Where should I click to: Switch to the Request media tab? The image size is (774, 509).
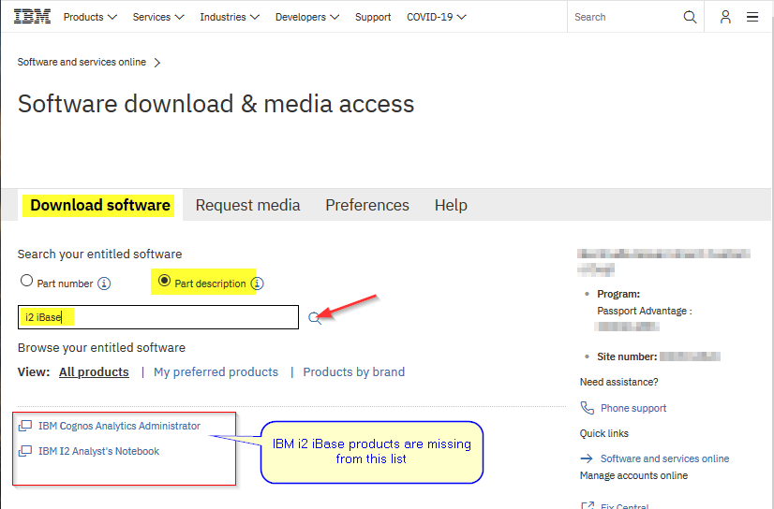[247, 205]
